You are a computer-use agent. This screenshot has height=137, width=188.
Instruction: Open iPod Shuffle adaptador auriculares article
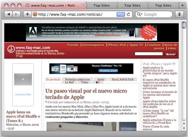(x=159, y=84)
